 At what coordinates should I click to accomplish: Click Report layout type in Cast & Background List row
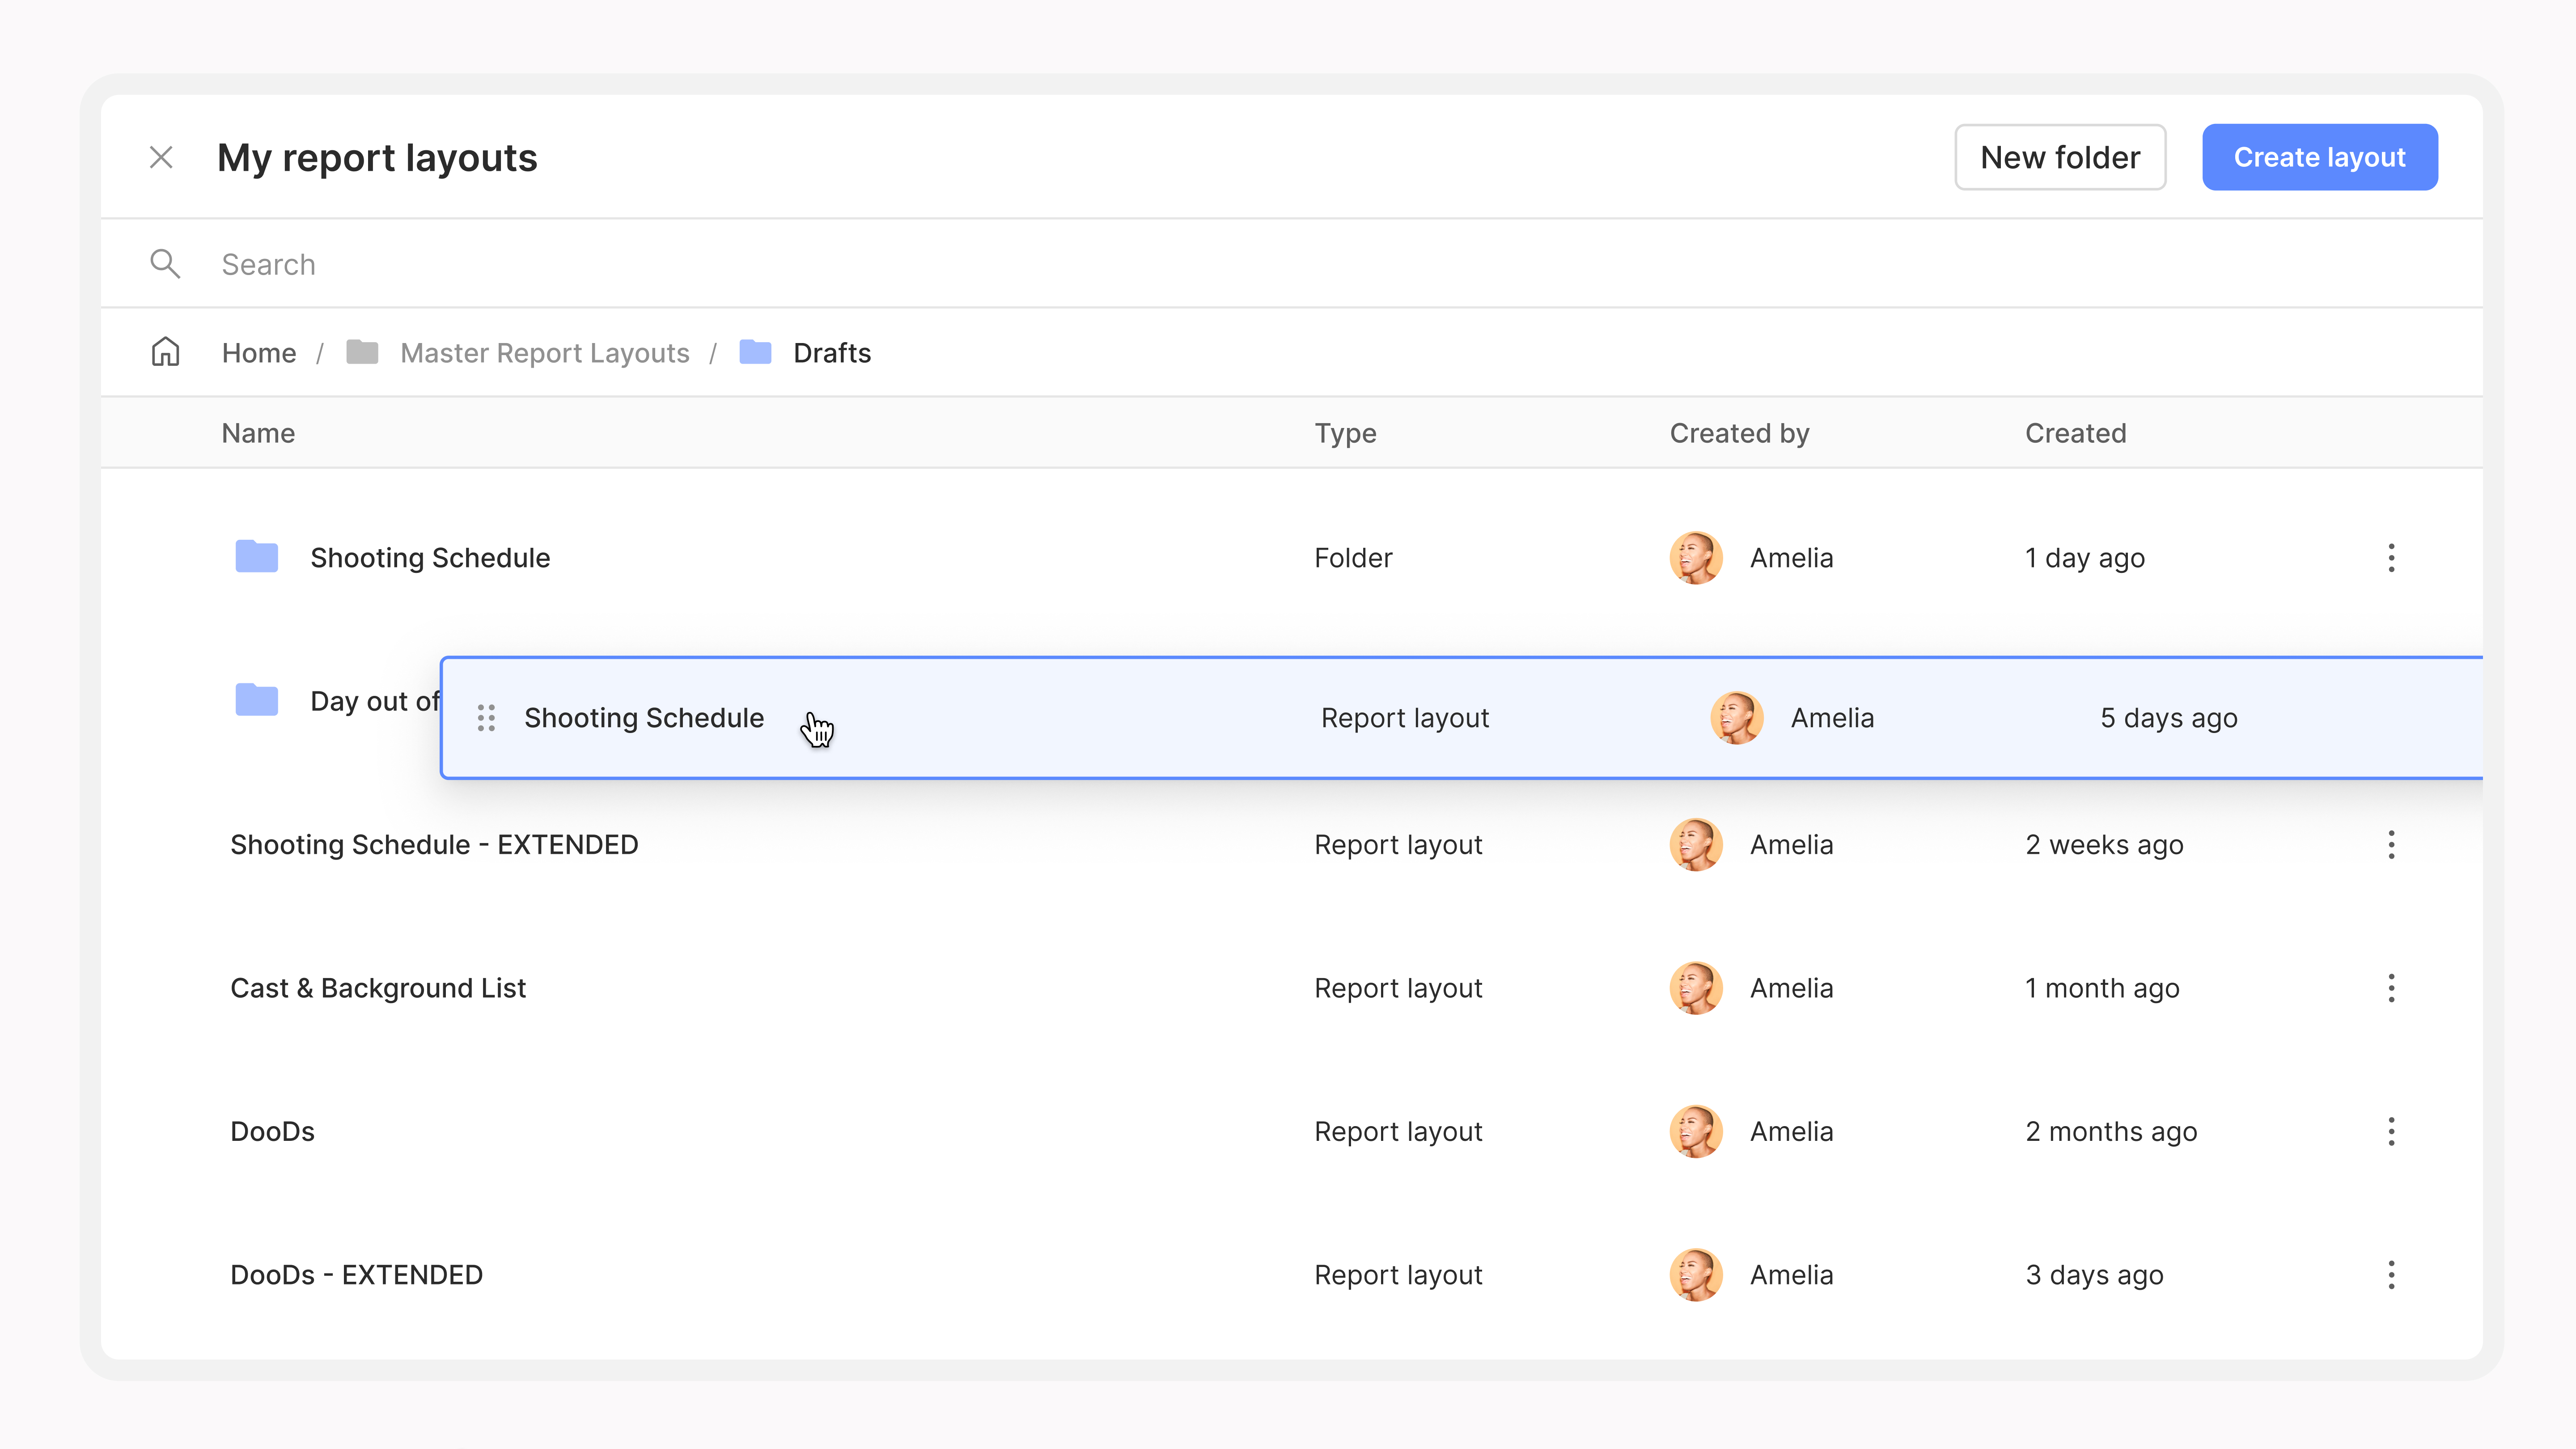tap(1398, 988)
